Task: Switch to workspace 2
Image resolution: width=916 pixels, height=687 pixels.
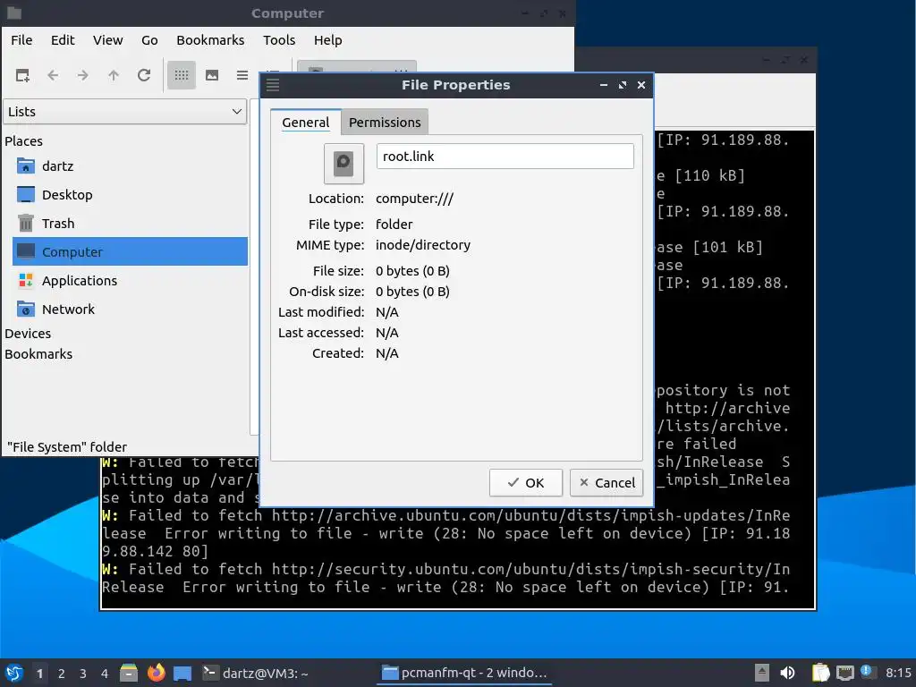Action: [x=62, y=674]
